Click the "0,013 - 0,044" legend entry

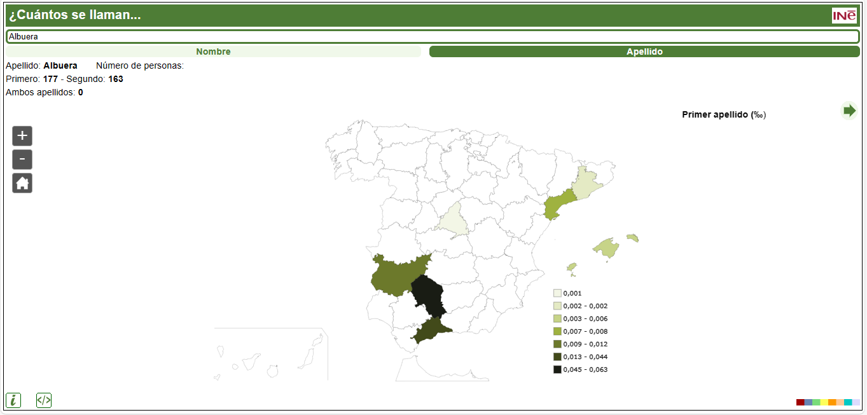(556, 357)
